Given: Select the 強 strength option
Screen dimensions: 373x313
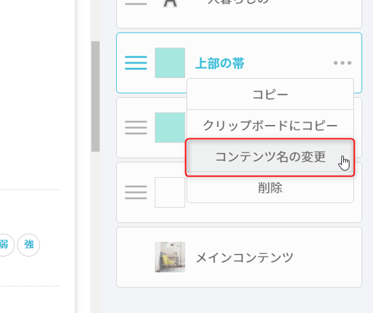Looking at the screenshot, I should 28,245.
